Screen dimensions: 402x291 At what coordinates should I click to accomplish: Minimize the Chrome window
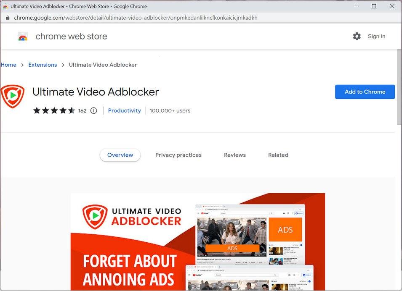pos(356,6)
